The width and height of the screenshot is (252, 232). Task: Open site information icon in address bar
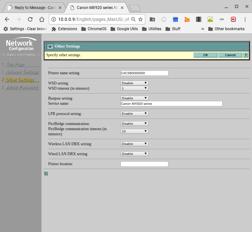(53, 19)
